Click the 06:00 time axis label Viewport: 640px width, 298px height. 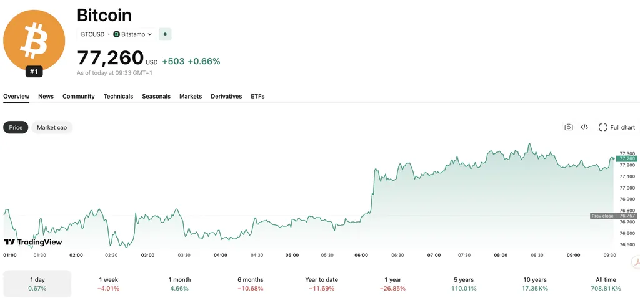coord(361,255)
